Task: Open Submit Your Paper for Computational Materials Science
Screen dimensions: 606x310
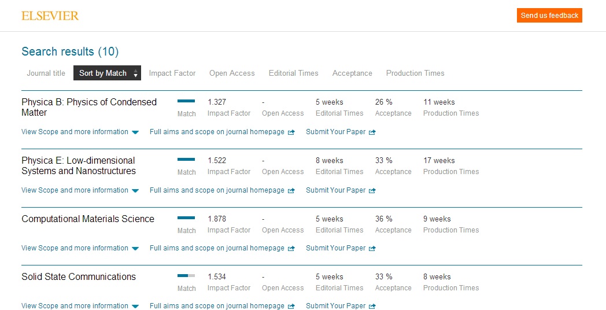Action: 336,248
